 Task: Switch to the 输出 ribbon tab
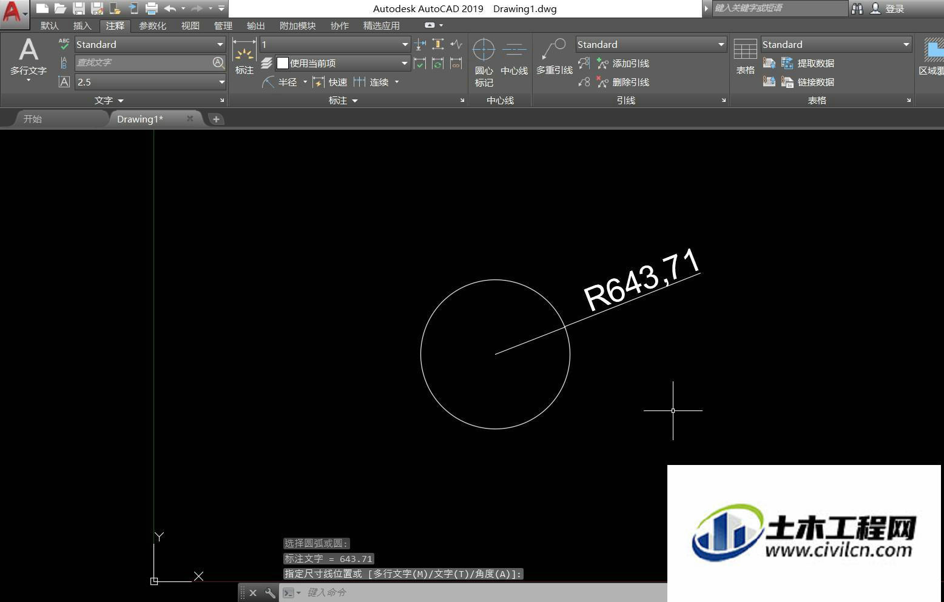pos(256,25)
